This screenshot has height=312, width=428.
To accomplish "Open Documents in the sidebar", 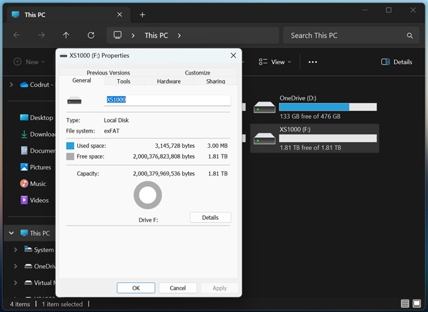I will coord(38,150).
